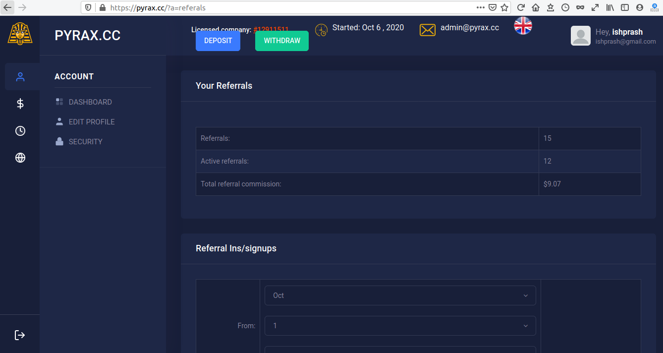Click the history clock toolbar icon

(x=565, y=7)
